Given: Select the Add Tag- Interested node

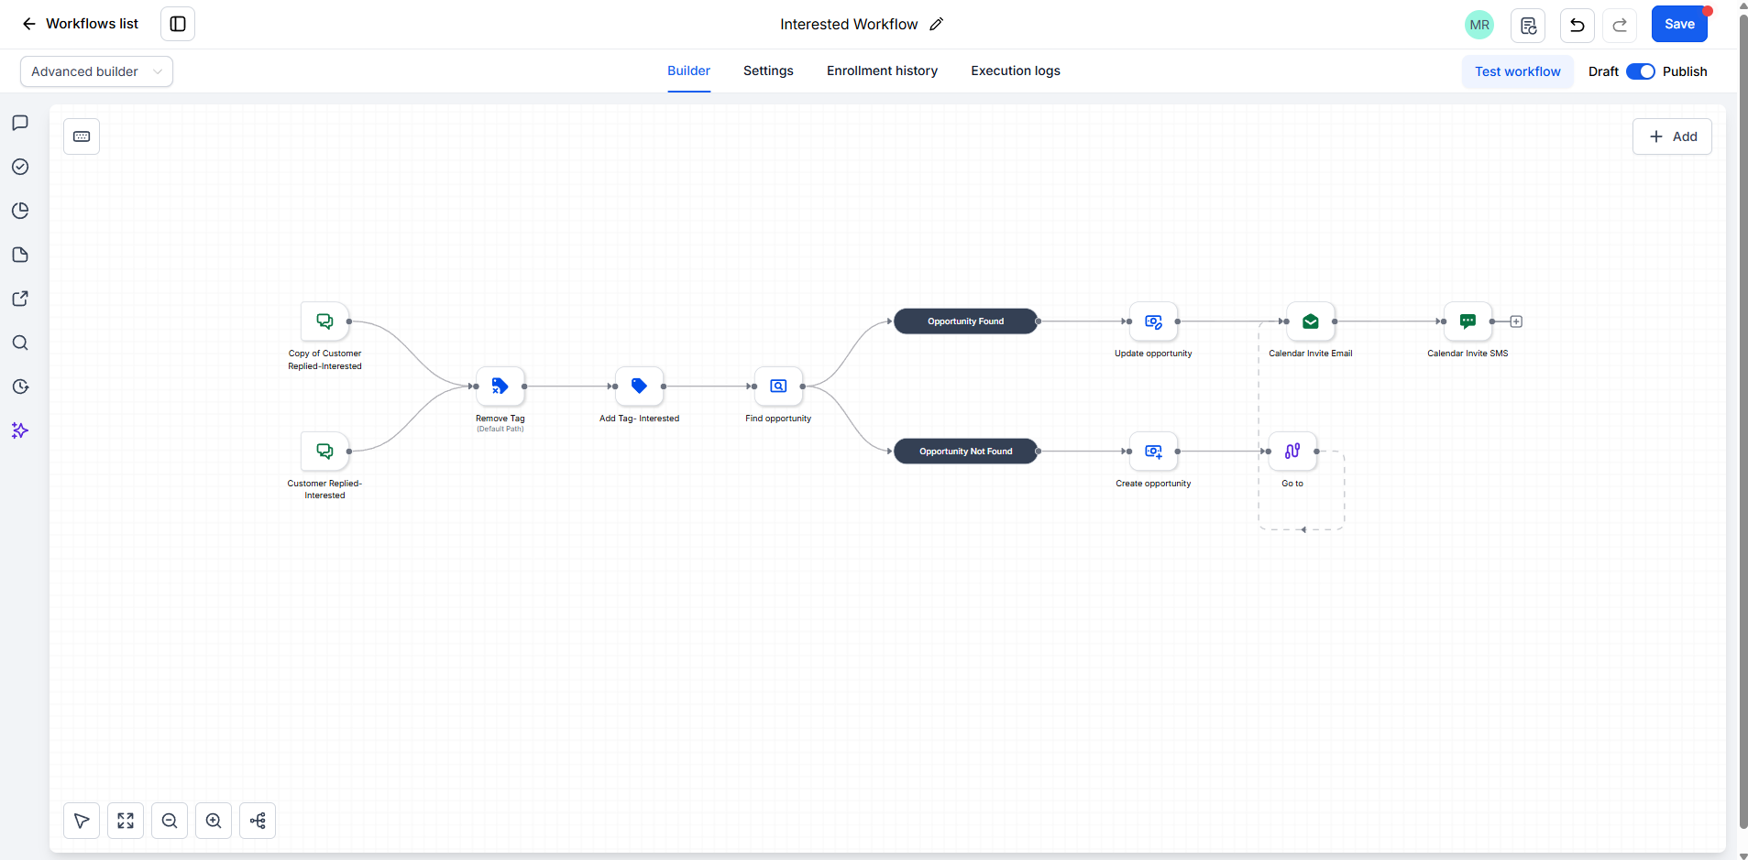Looking at the screenshot, I should coord(639,386).
